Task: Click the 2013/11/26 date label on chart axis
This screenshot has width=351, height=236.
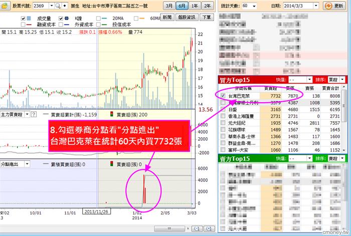Action: pos(96,211)
